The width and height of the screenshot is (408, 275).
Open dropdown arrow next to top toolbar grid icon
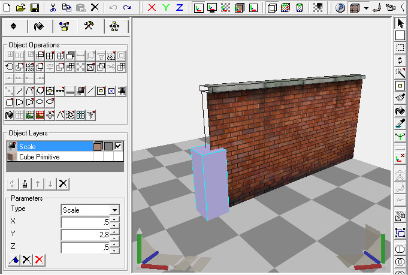pyautogui.click(x=366, y=8)
